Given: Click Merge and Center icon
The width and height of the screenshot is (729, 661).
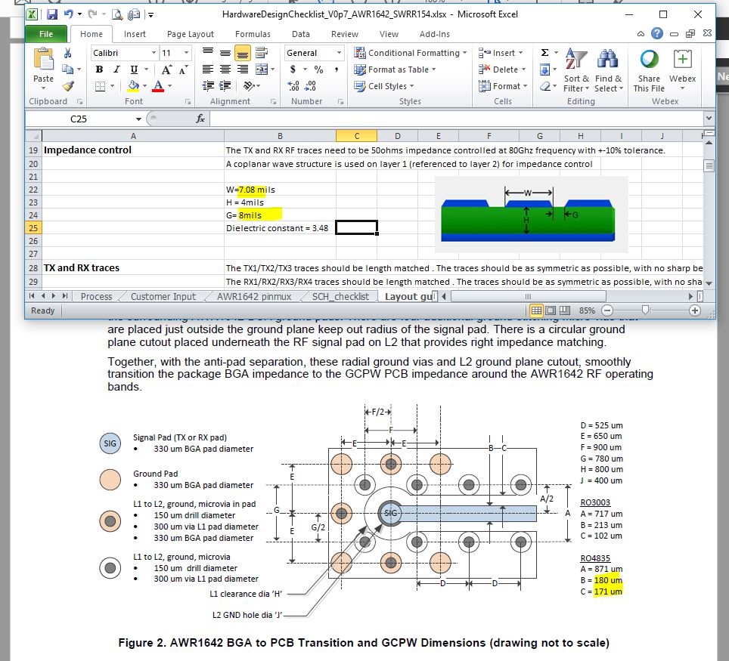Looking at the screenshot, I should click(262, 69).
